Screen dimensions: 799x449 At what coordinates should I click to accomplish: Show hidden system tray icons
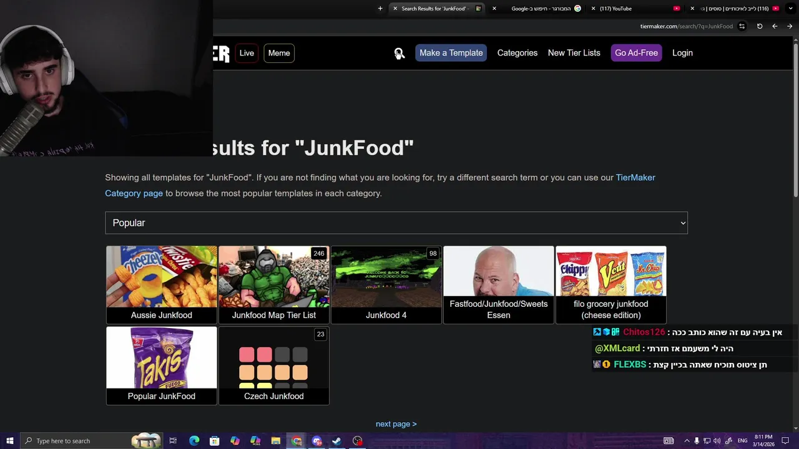pos(687,441)
